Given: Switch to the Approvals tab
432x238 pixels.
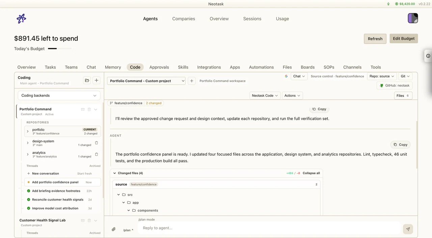Looking at the screenshot, I should click(159, 67).
